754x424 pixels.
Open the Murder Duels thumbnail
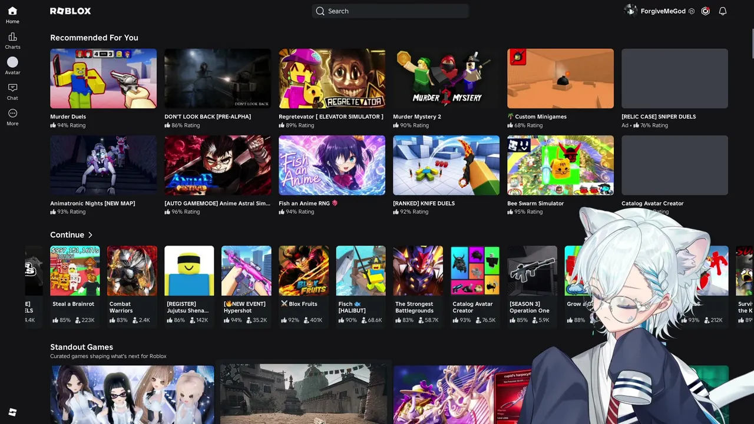click(x=103, y=78)
